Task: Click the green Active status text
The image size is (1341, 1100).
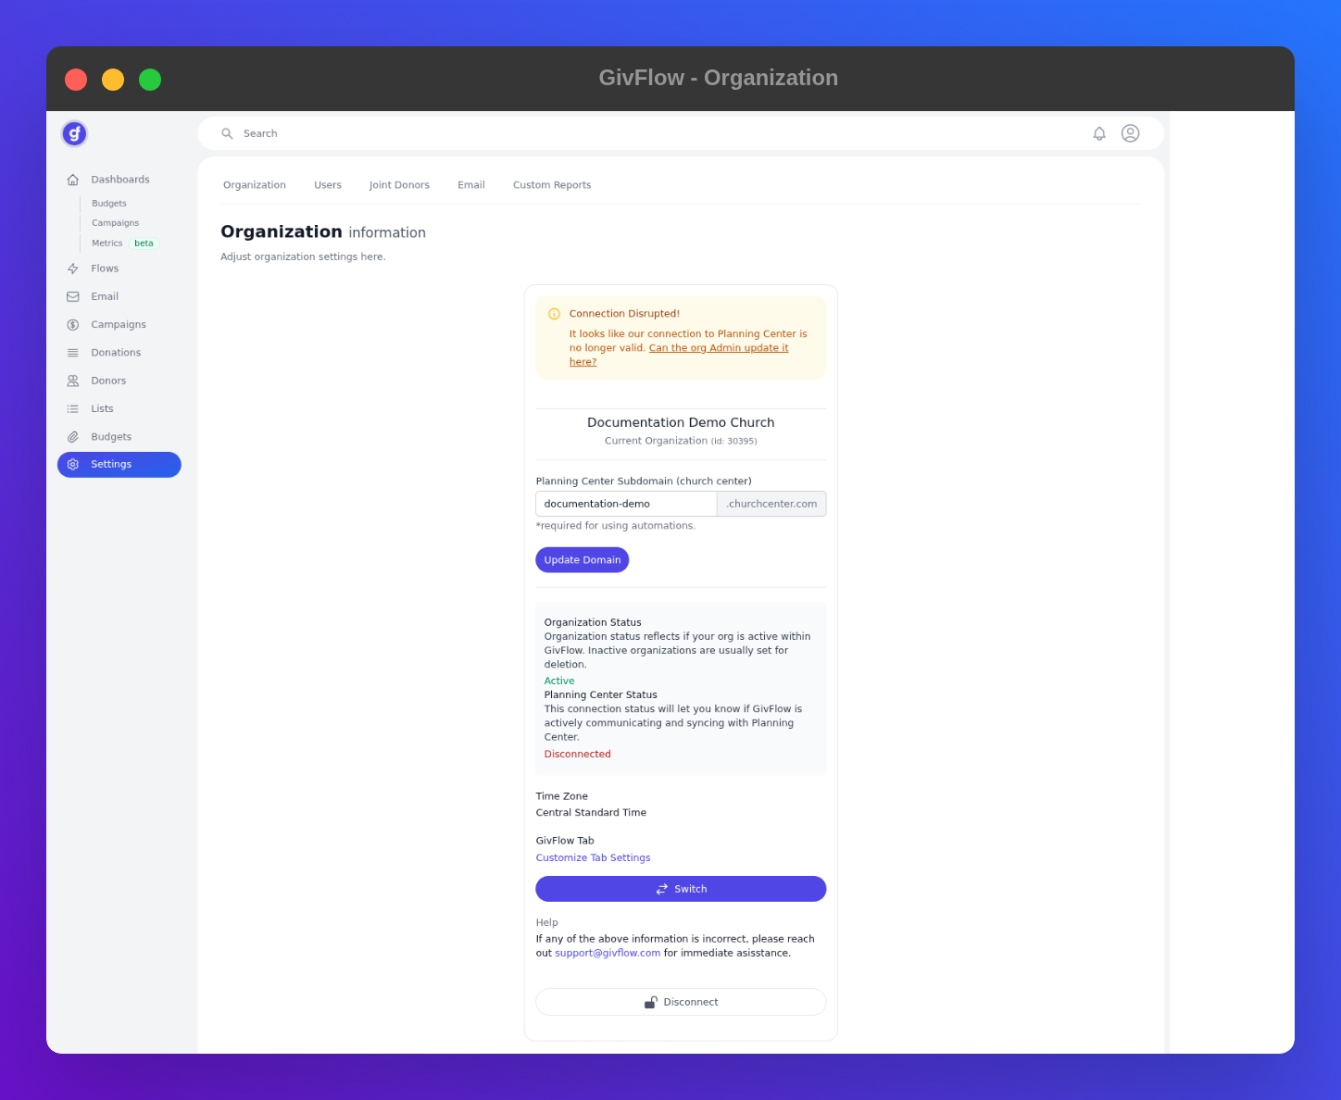Action: [x=559, y=681]
